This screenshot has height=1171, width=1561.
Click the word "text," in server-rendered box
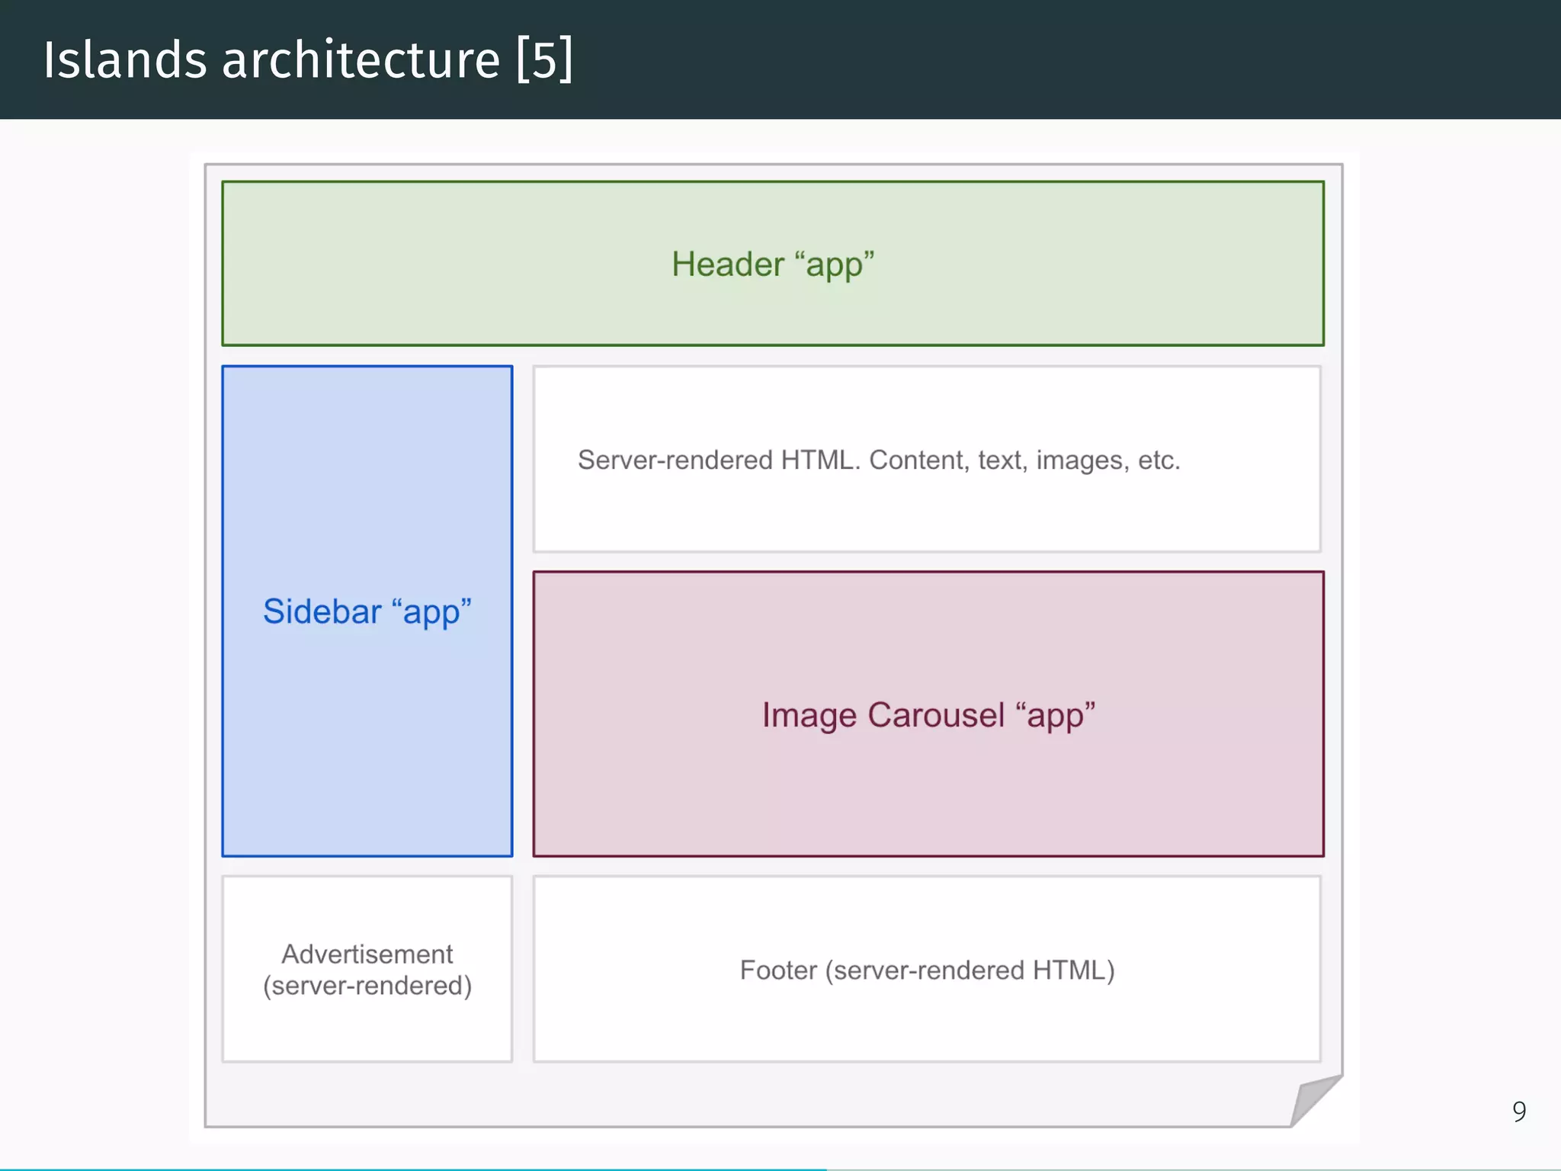[x=1002, y=460]
